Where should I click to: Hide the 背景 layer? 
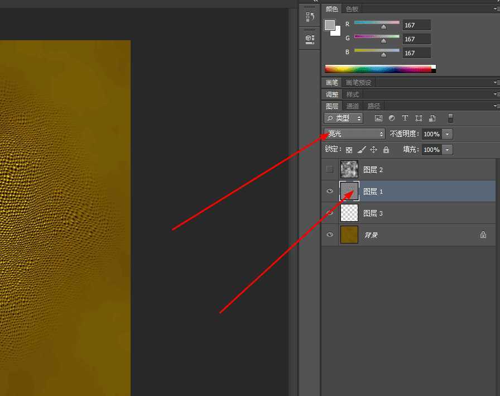point(330,235)
